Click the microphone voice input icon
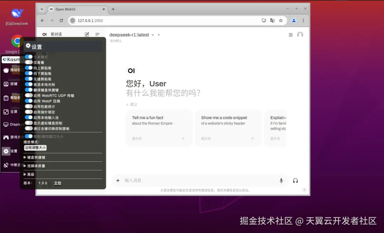The width and height of the screenshot is (384, 233). (281, 181)
